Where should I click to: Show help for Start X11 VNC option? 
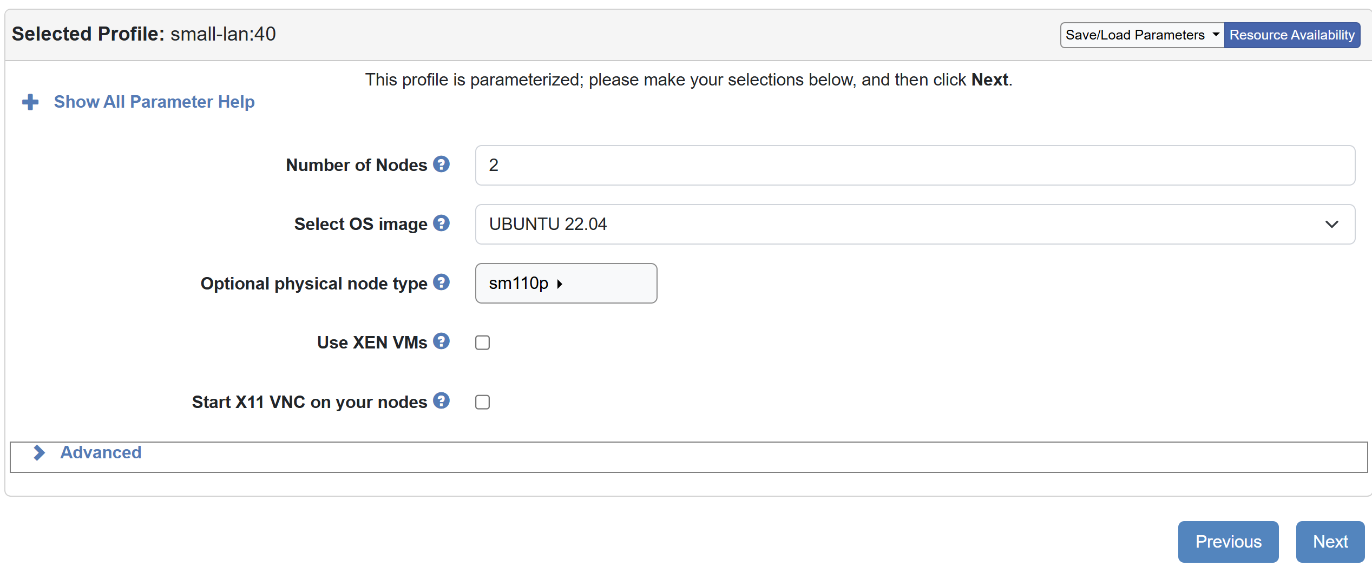pyautogui.click(x=441, y=401)
